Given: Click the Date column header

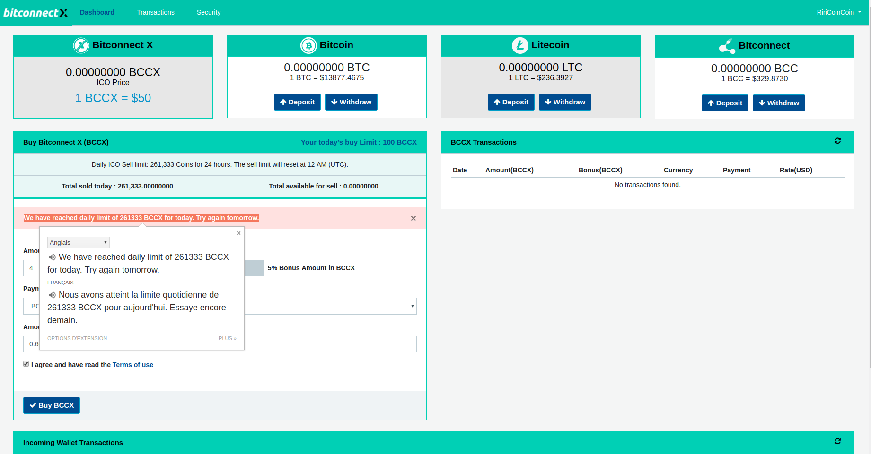Looking at the screenshot, I should [460, 170].
